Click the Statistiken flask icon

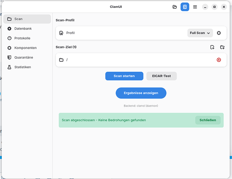(9, 67)
